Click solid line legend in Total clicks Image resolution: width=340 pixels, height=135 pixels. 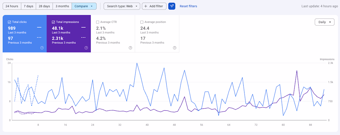39,27
